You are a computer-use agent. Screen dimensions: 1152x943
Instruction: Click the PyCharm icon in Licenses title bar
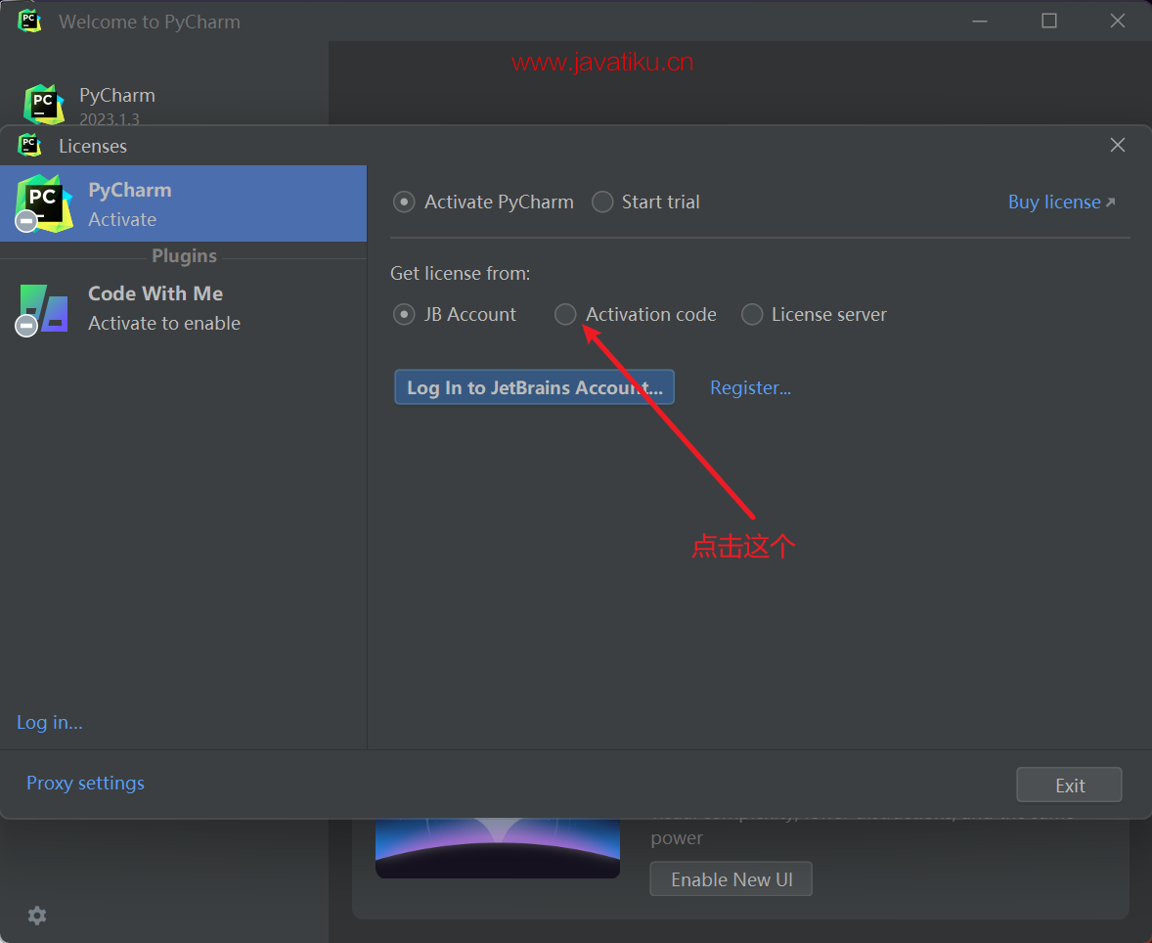pyautogui.click(x=29, y=146)
